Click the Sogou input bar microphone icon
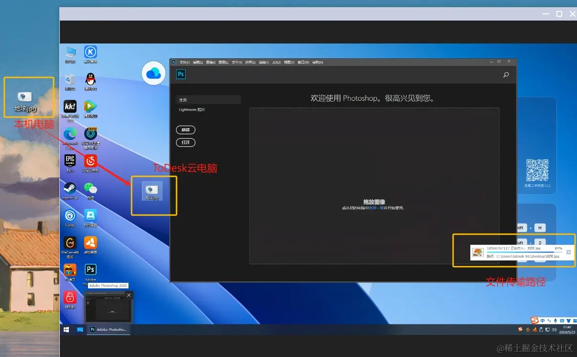The height and width of the screenshot is (357, 577). point(555,321)
